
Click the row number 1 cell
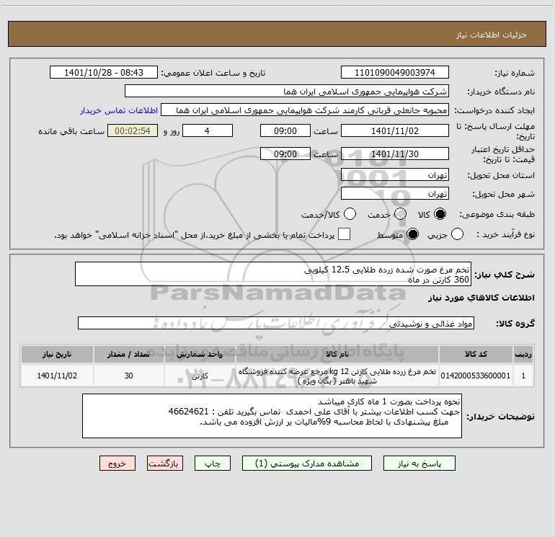(523, 376)
